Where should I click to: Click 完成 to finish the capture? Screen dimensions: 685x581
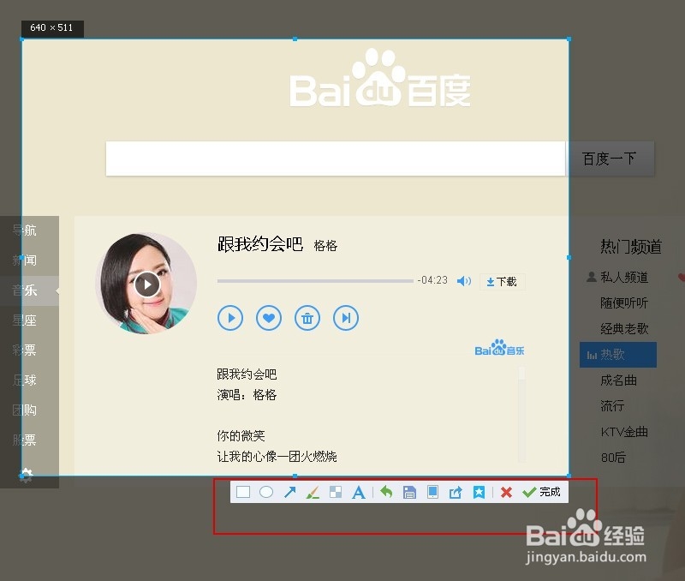545,492
